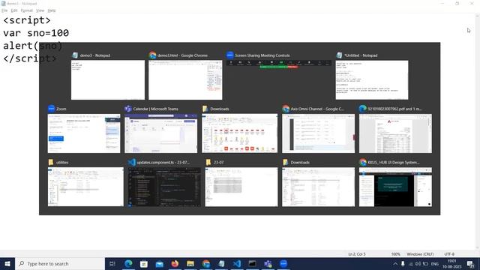480x270 pixels.
Task: Switch to Google Chrome on the taskbar
Action: point(206,263)
